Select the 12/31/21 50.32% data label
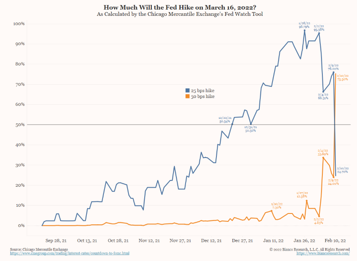Viewport: 357px width, 261px height. (250, 129)
